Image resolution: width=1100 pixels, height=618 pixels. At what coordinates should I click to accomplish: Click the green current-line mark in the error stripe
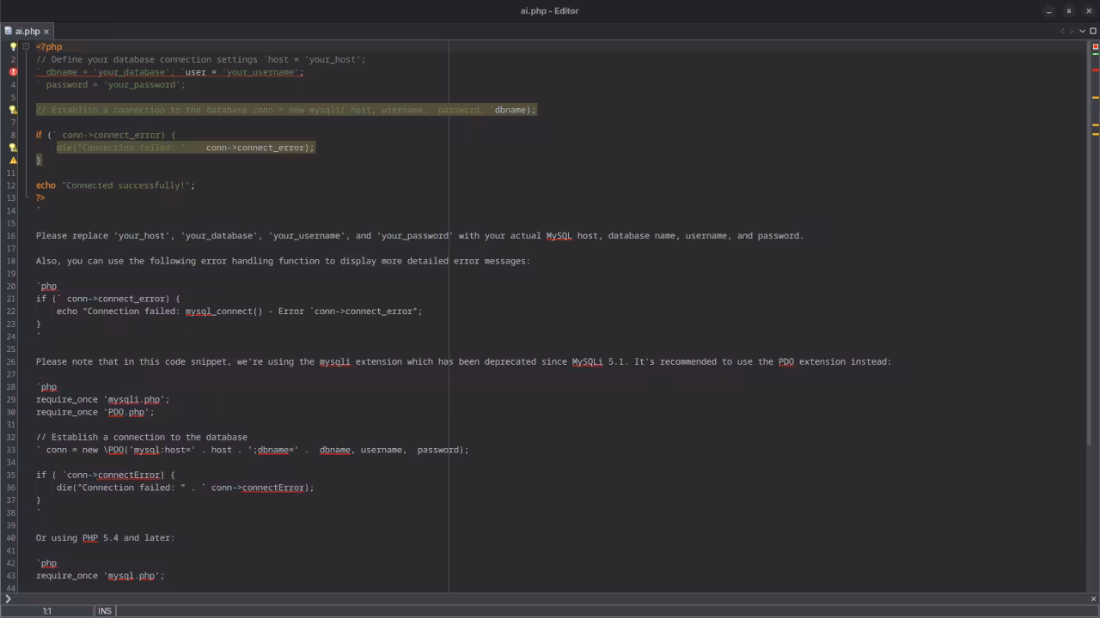point(1096,55)
